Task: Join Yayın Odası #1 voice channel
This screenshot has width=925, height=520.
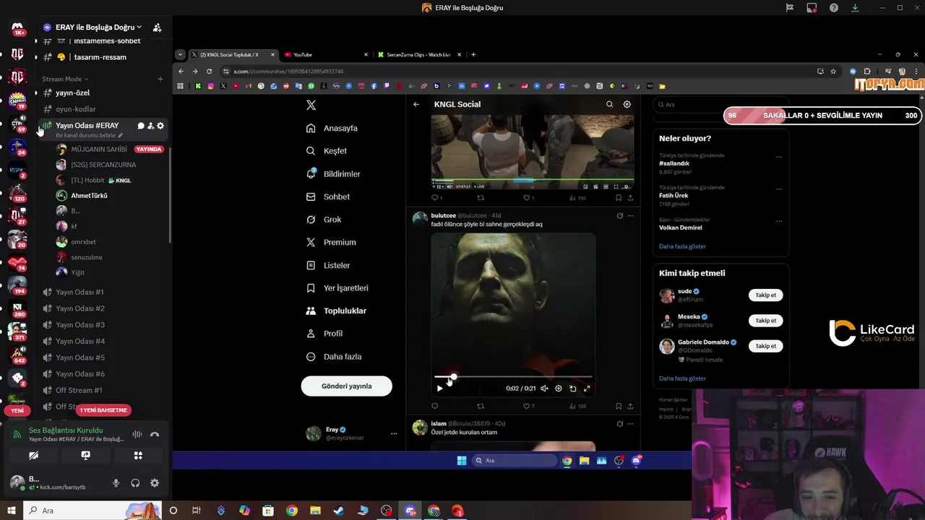Action: point(79,292)
